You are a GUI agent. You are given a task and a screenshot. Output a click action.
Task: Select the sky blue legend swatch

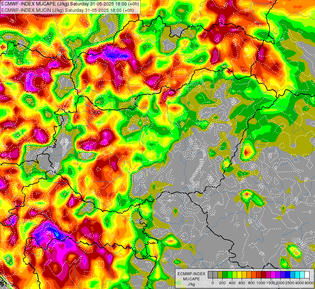point(293,275)
